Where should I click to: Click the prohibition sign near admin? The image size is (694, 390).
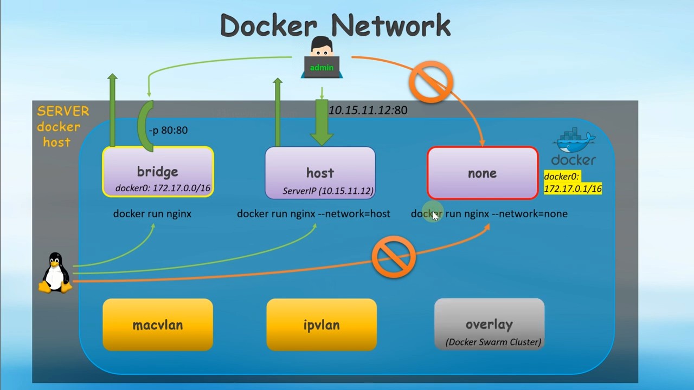coord(431,82)
